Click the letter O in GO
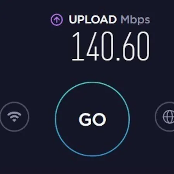Viewport: 174px width, 174px height. point(99,119)
